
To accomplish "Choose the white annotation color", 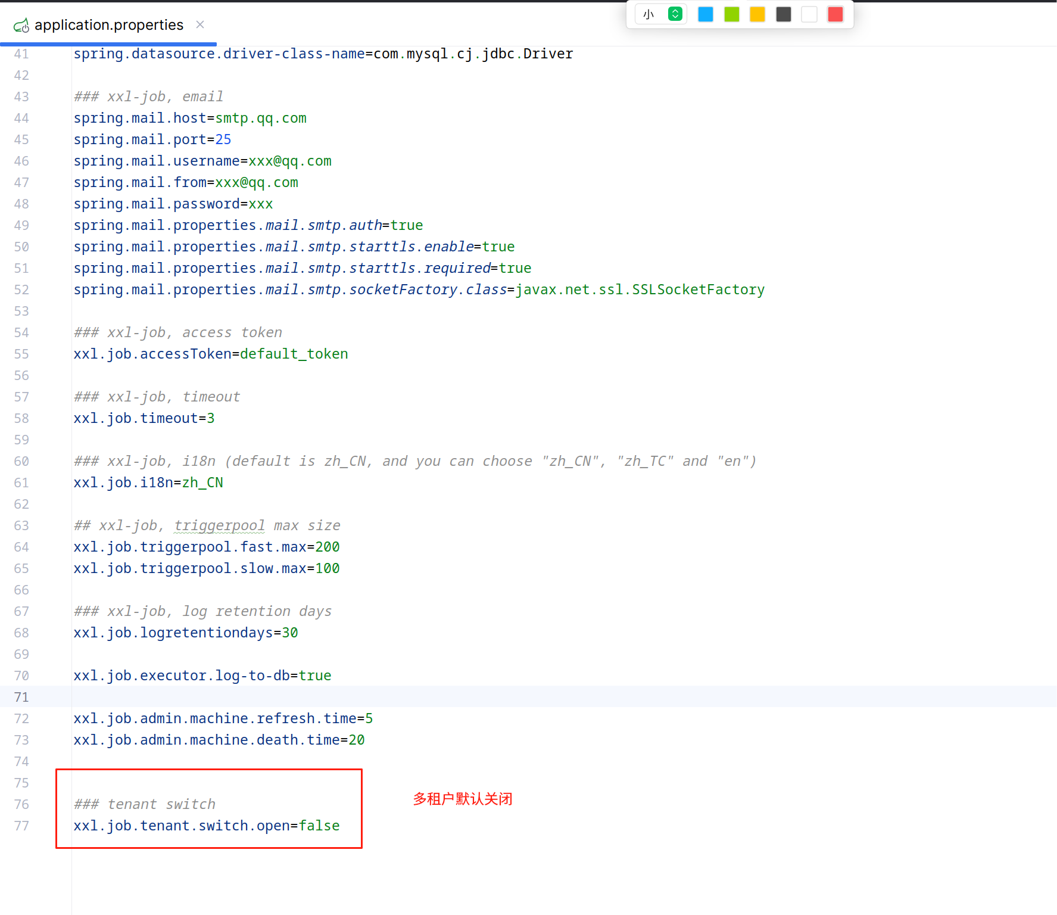I will pos(809,14).
